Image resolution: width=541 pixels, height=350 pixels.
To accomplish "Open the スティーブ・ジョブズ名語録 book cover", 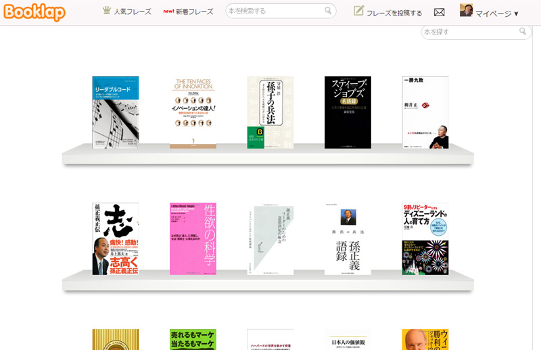I will (348, 112).
